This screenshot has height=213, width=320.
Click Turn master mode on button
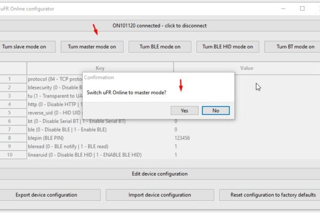tap(92, 47)
